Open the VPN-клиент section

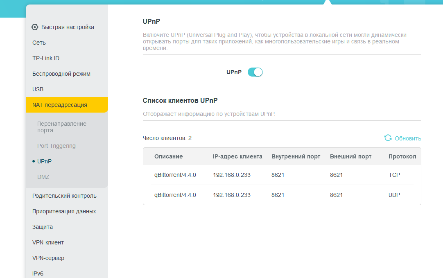[x=48, y=242]
